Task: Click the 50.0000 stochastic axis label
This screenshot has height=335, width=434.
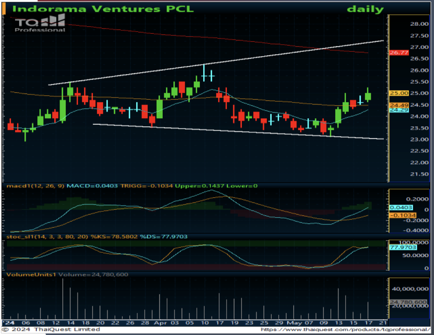Action: [x=416, y=256]
